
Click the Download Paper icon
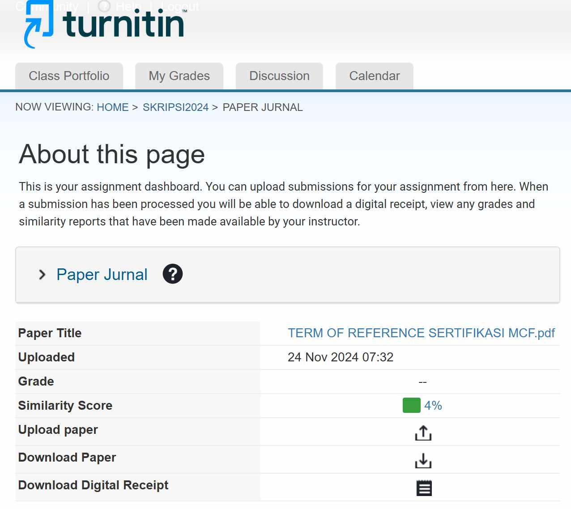click(423, 460)
